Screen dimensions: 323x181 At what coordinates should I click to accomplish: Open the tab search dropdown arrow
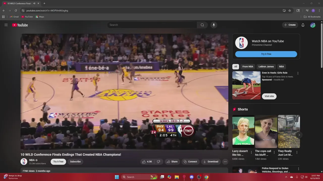click(298, 11)
